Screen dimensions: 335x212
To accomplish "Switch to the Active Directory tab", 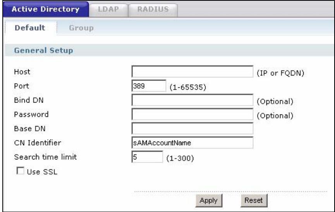I will 46,9.
